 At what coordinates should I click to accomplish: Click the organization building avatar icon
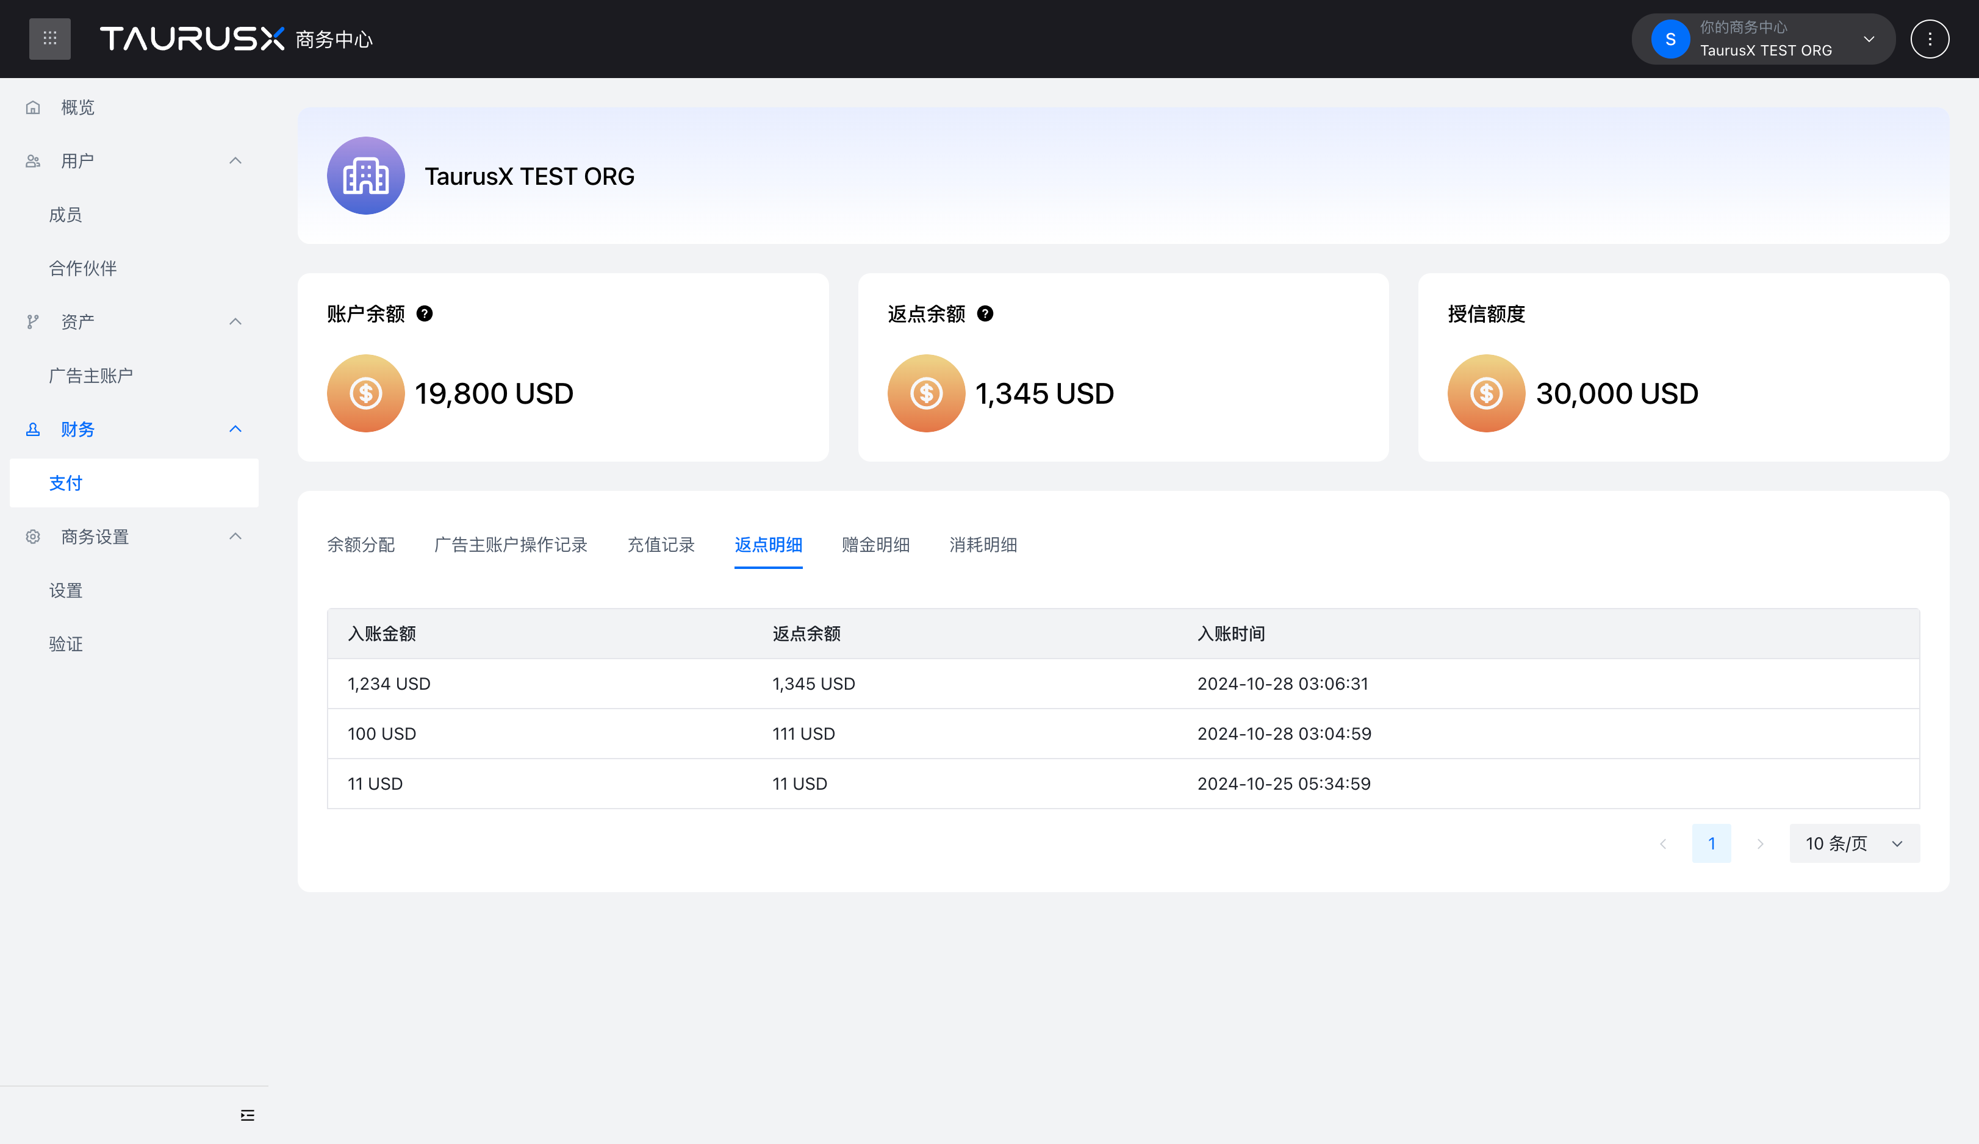click(x=366, y=176)
